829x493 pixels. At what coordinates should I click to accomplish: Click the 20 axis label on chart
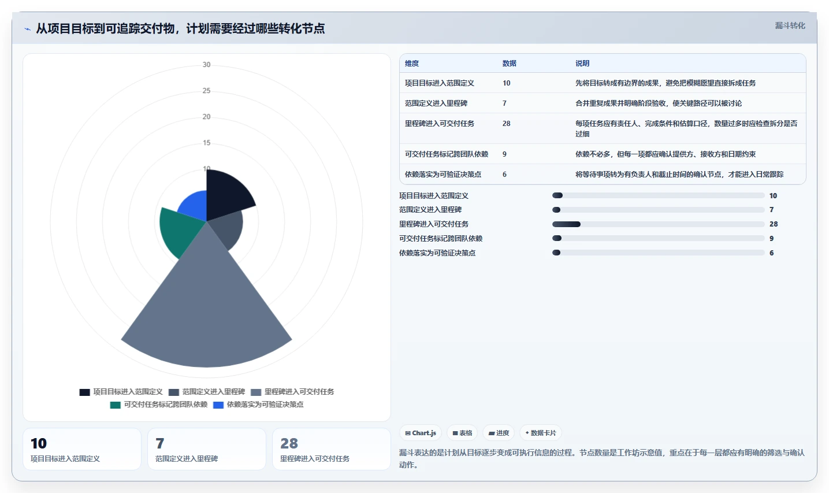tap(206, 117)
